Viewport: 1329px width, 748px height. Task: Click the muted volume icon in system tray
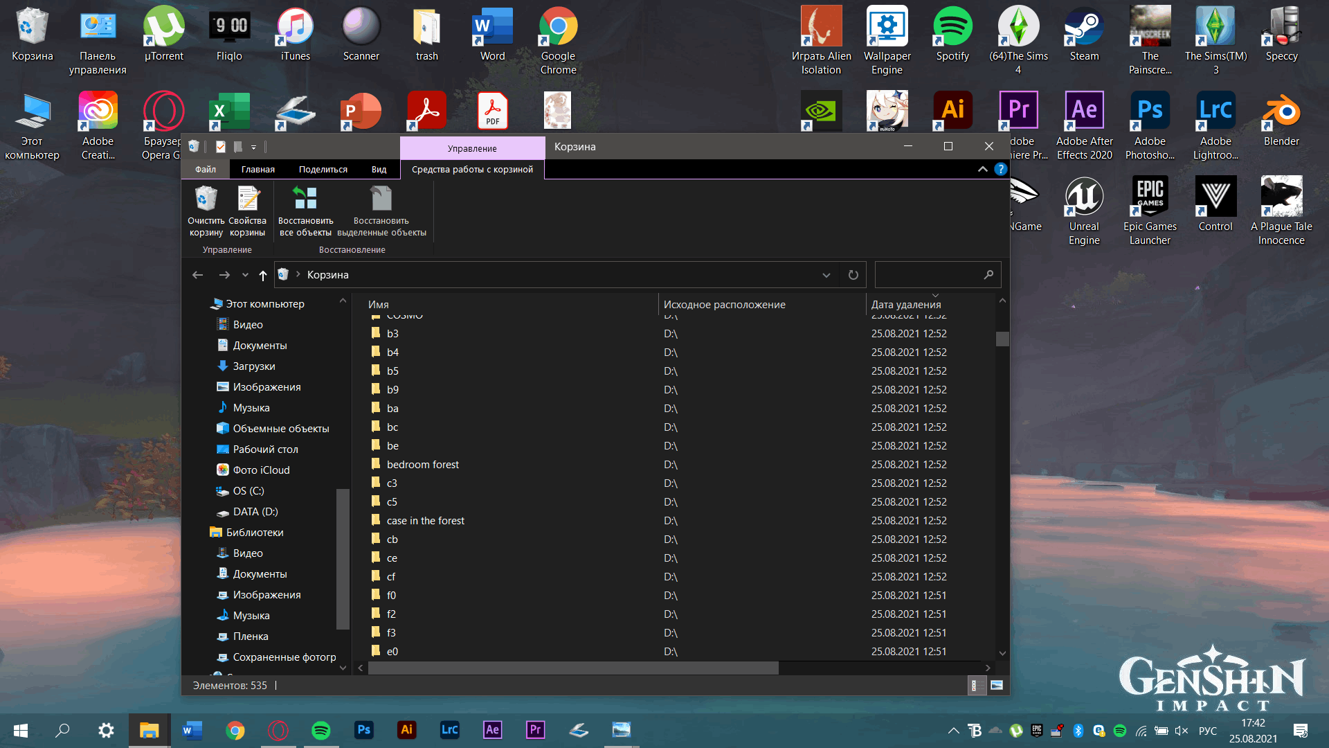(x=1181, y=731)
